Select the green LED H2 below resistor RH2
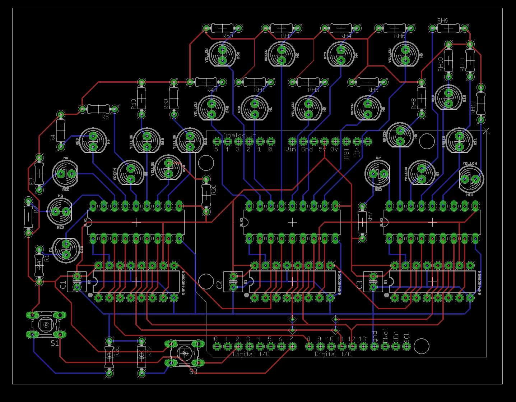516x402 pixels. 282,55
